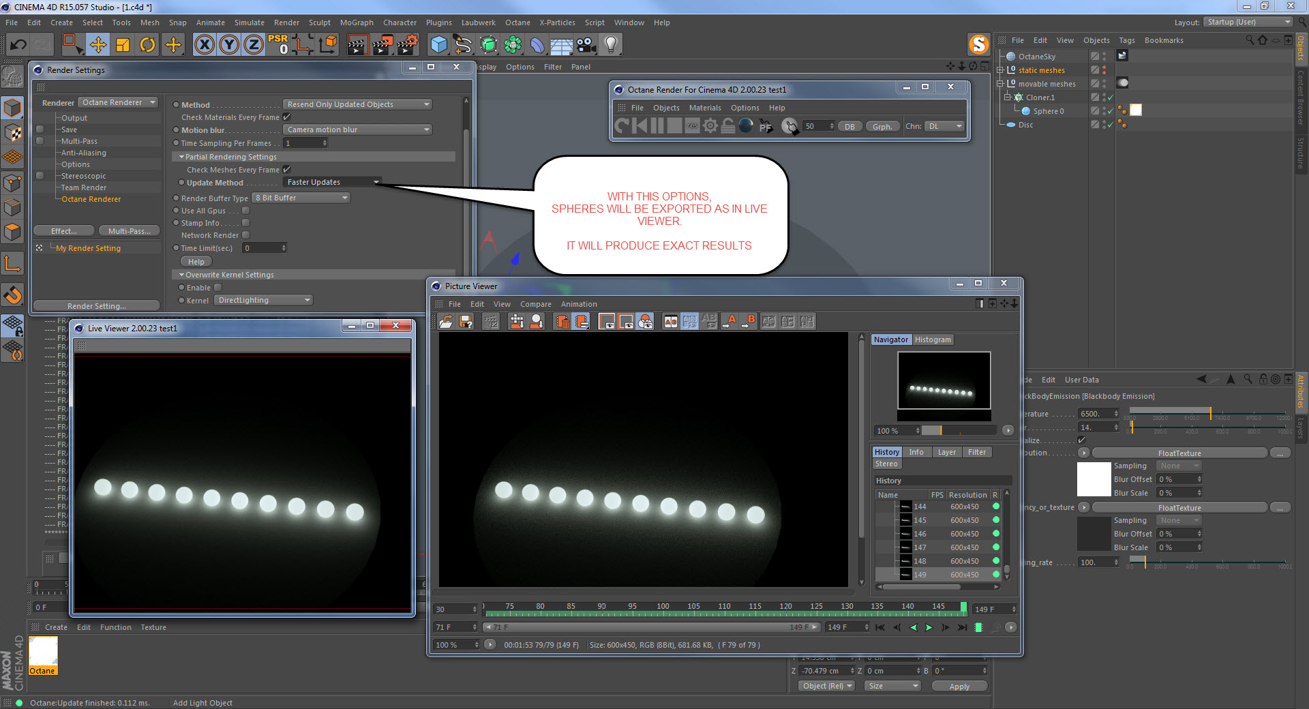Click the Multi-Pass... button
Image resolution: width=1309 pixels, height=709 pixels.
(130, 231)
